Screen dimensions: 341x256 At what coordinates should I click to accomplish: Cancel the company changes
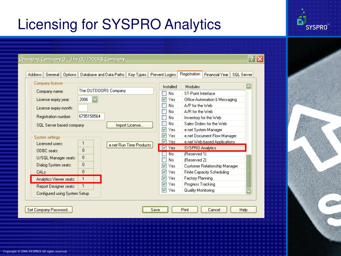pos(214,210)
